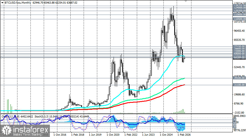
Task: Click the 1 Oct 2024 date label
Action: (x=166, y=135)
